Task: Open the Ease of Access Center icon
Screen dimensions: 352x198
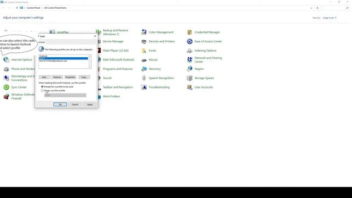Action: pos(190,41)
